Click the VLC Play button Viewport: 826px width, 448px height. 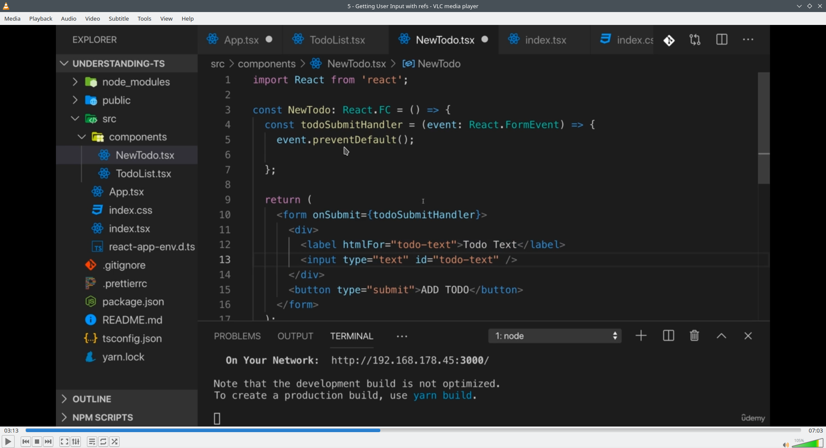[8, 442]
